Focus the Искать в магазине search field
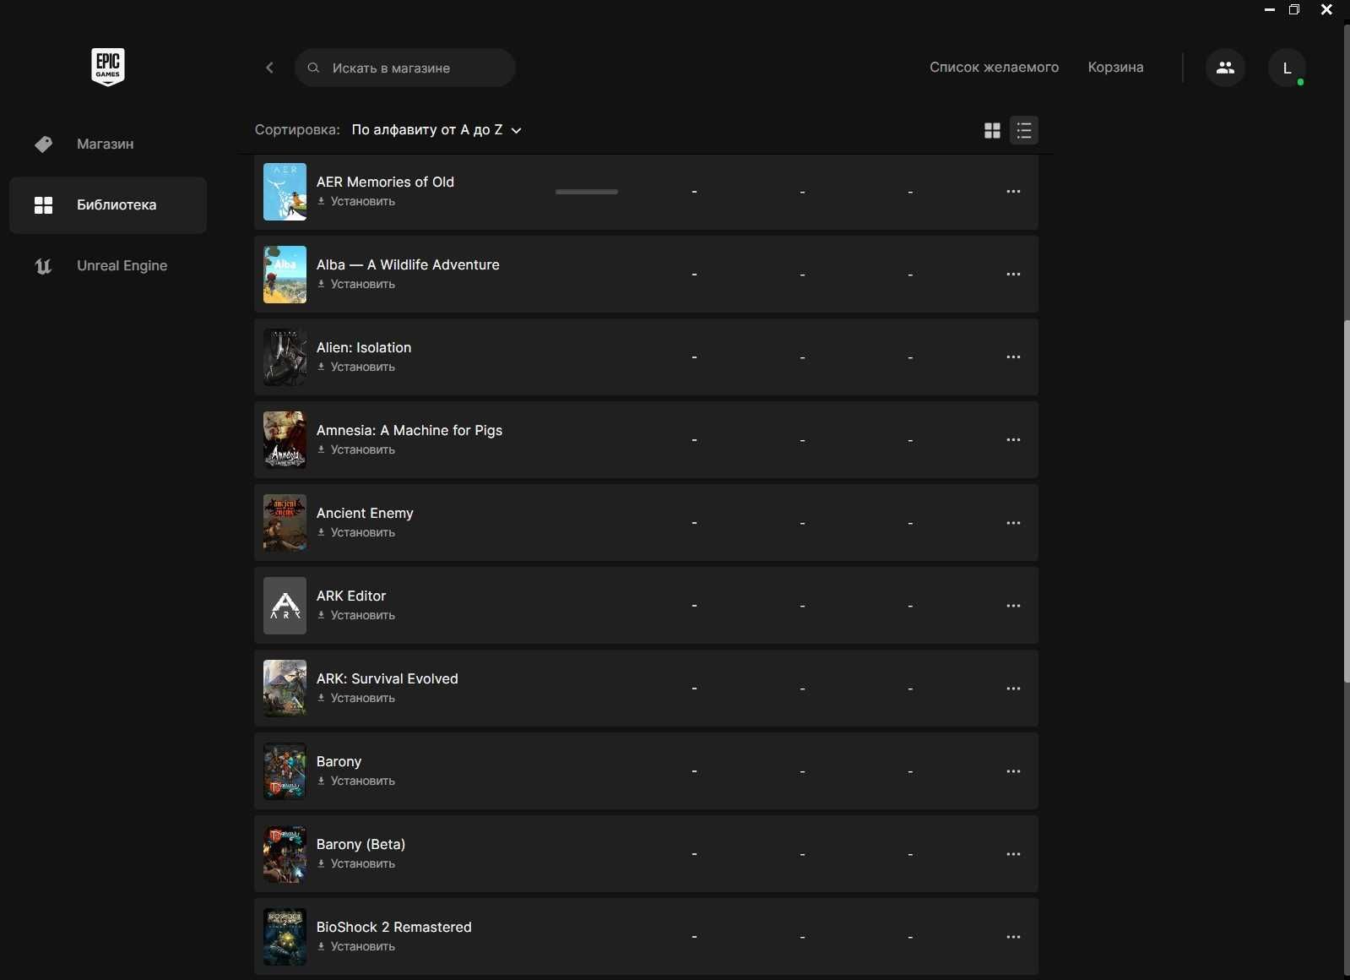 405,68
